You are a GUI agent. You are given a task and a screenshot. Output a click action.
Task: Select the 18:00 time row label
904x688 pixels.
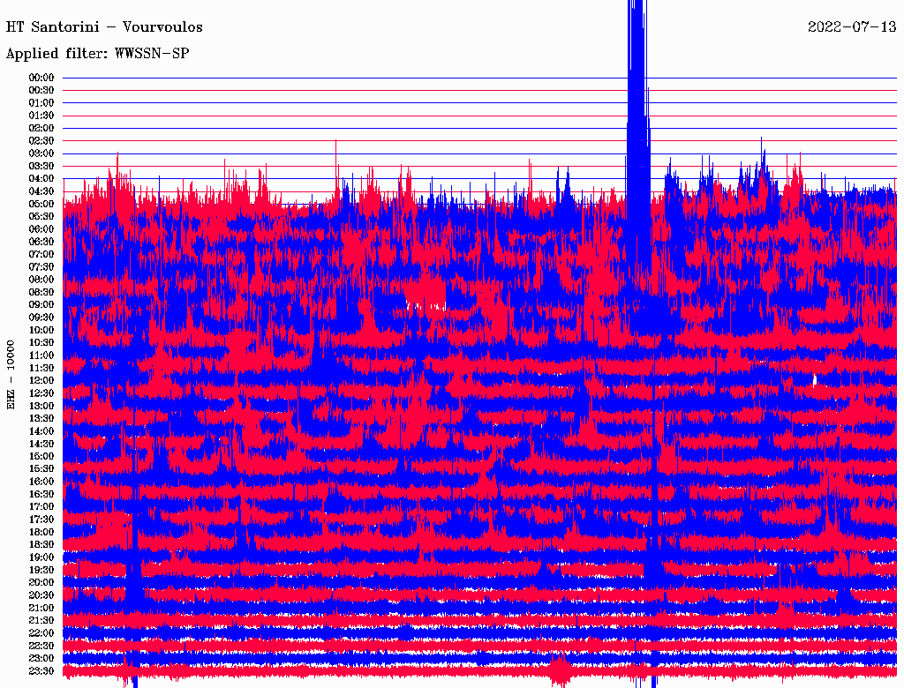(41, 532)
